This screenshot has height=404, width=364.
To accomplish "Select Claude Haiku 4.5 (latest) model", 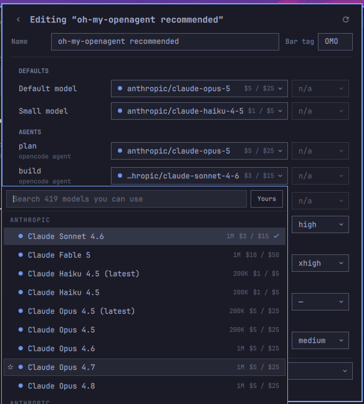I will click(x=145, y=274).
